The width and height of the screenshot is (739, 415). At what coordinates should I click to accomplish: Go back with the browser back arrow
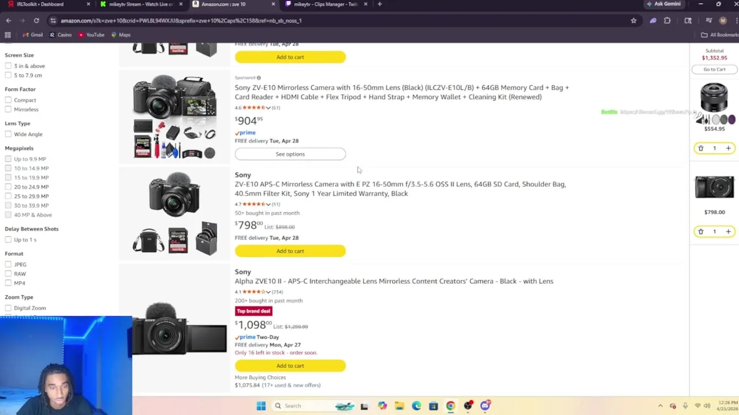[9, 21]
